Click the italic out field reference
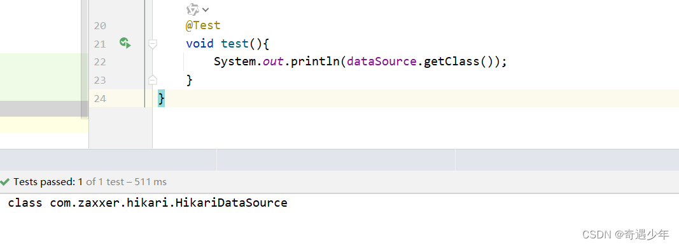Screen dimensions: 679x246 [x=273, y=61]
